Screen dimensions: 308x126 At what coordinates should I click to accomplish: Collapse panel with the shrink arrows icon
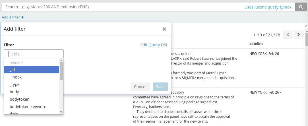tap(306, 26)
